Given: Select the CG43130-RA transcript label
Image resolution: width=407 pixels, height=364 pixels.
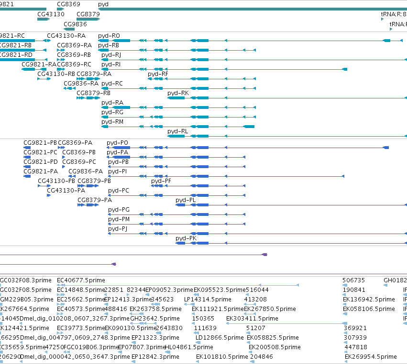Looking at the screenshot, I should coord(66,36).
